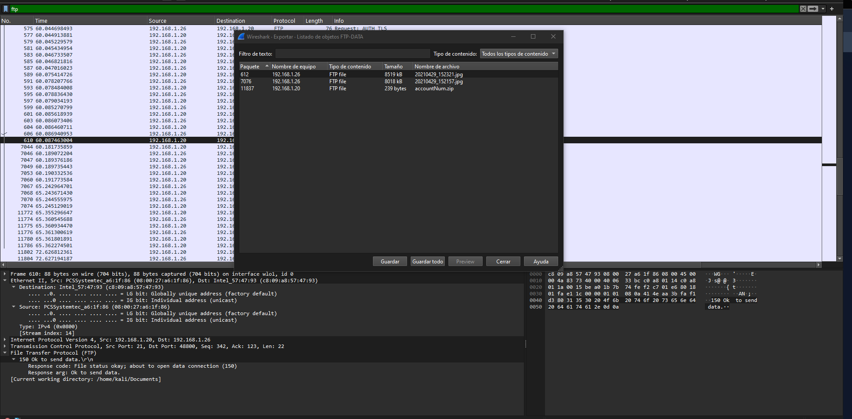Apply the display filter arrow button

coord(813,9)
